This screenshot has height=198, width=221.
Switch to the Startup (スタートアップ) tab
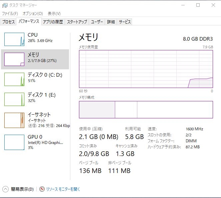[77, 22]
